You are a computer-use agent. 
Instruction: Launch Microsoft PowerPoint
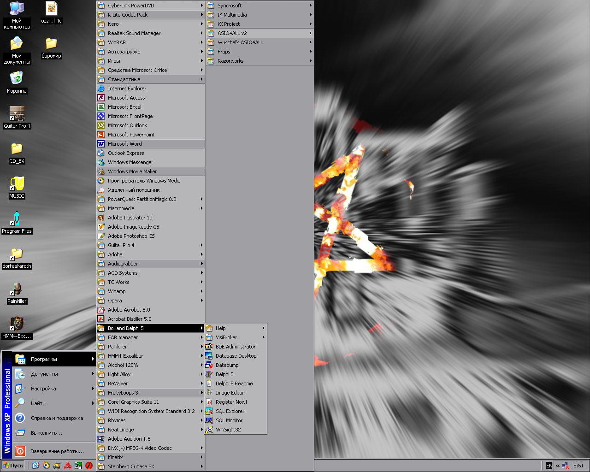[151, 135]
